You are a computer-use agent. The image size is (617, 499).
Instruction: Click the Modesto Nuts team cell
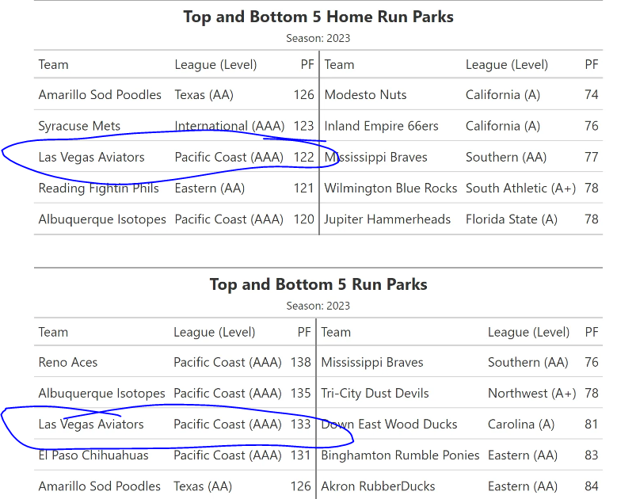365,95
